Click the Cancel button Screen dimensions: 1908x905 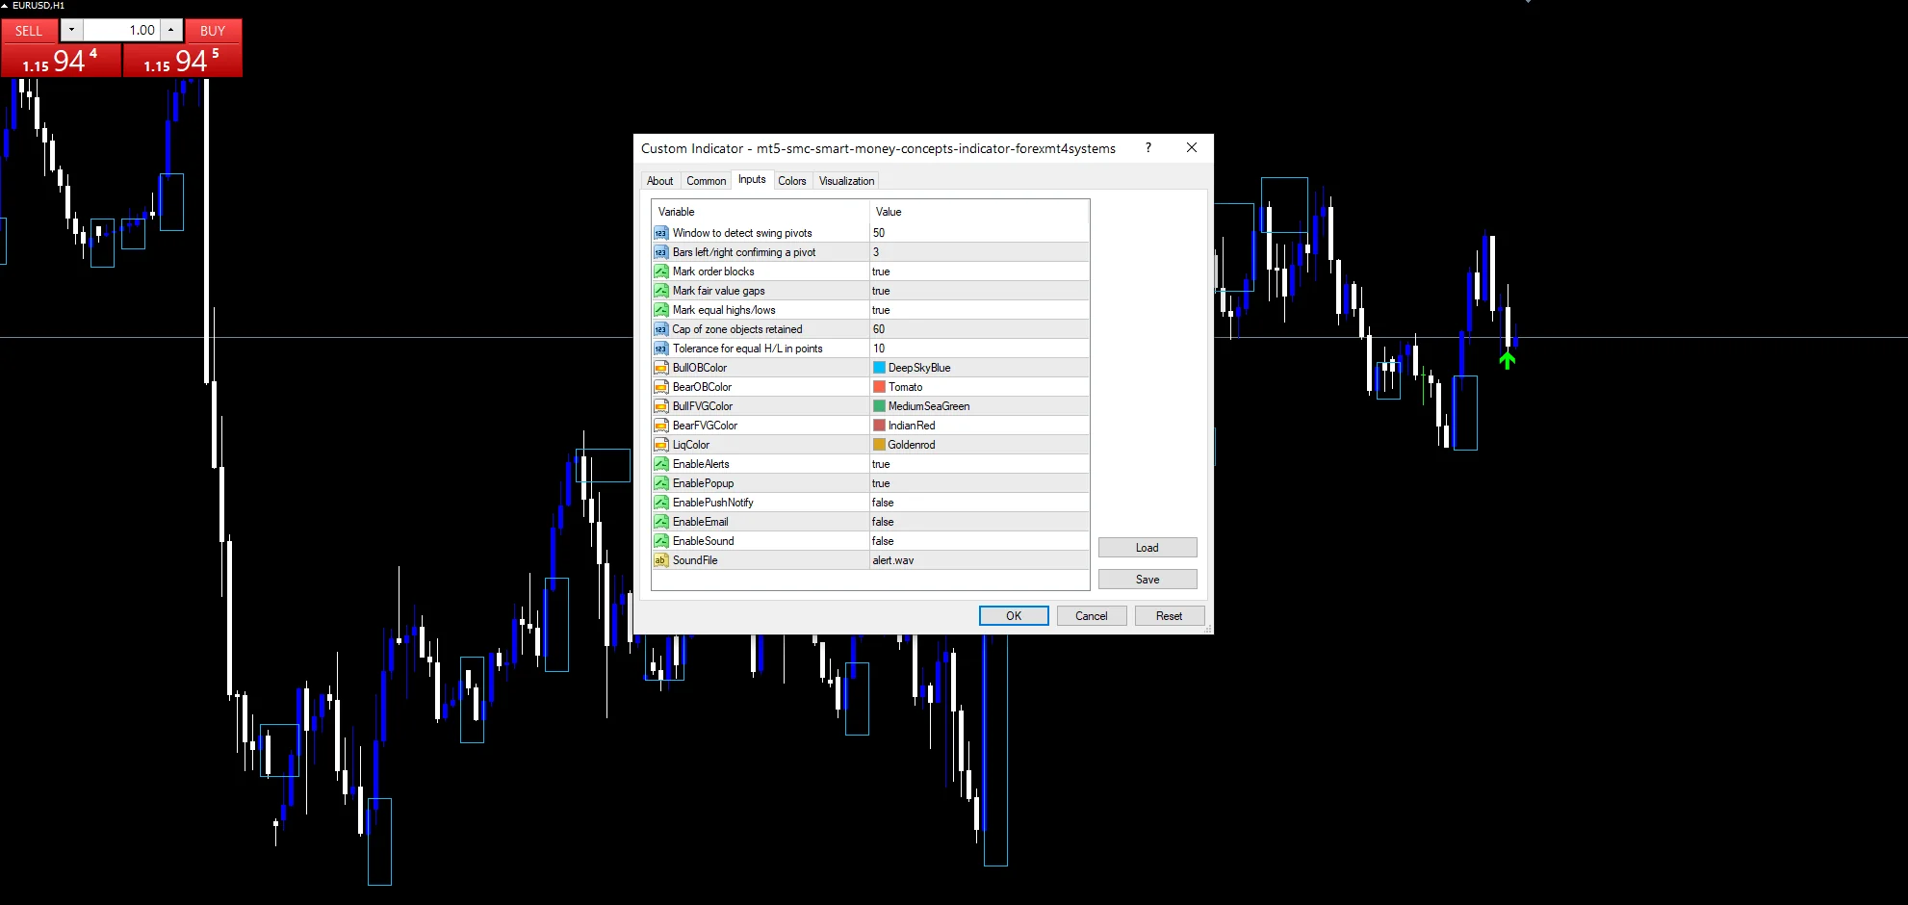click(1092, 616)
